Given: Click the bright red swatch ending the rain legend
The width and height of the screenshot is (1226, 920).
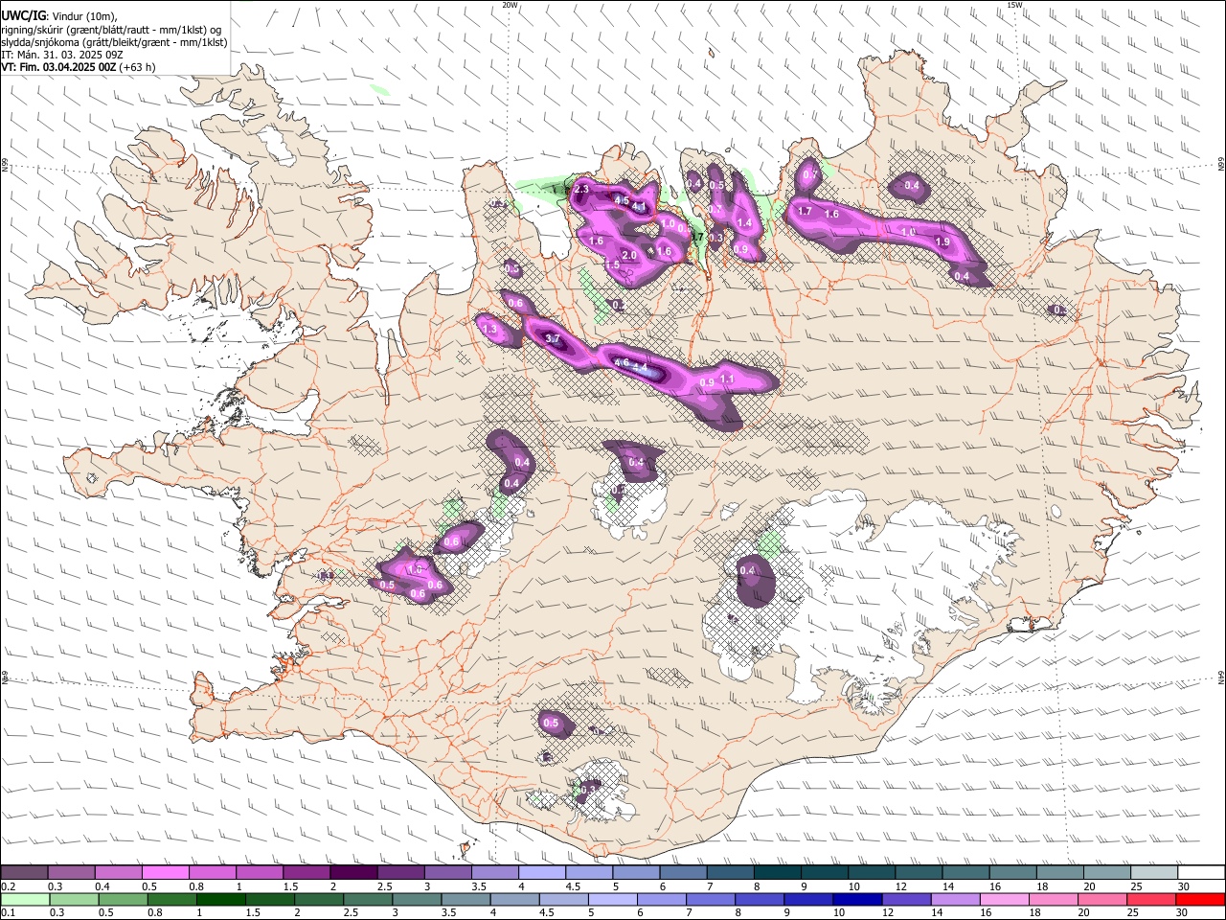Looking at the screenshot, I should click(1200, 898).
